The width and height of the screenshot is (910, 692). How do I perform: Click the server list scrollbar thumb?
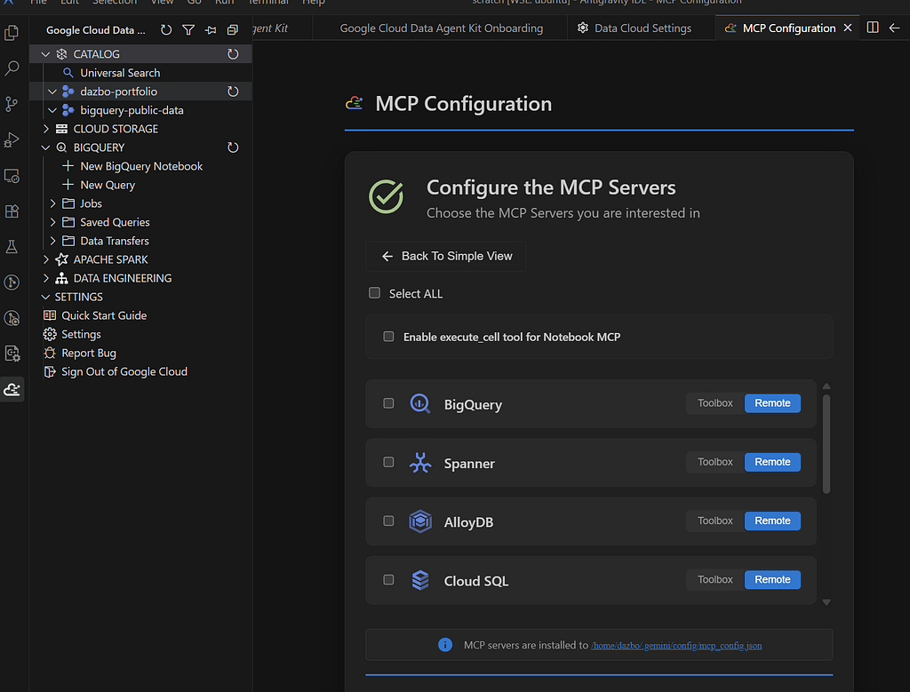click(826, 444)
